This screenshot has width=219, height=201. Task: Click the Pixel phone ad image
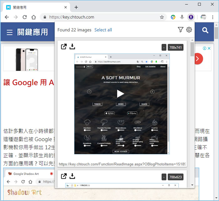27,59
